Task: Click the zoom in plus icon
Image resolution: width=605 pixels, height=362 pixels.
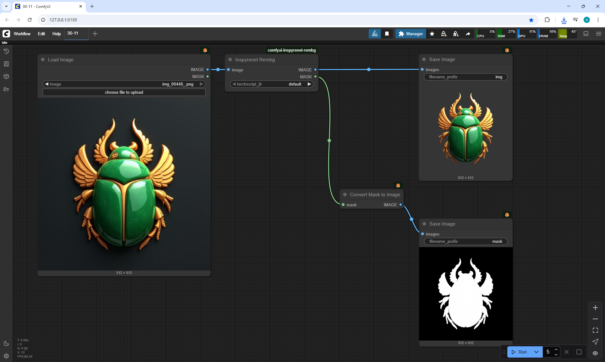Action: (x=595, y=308)
